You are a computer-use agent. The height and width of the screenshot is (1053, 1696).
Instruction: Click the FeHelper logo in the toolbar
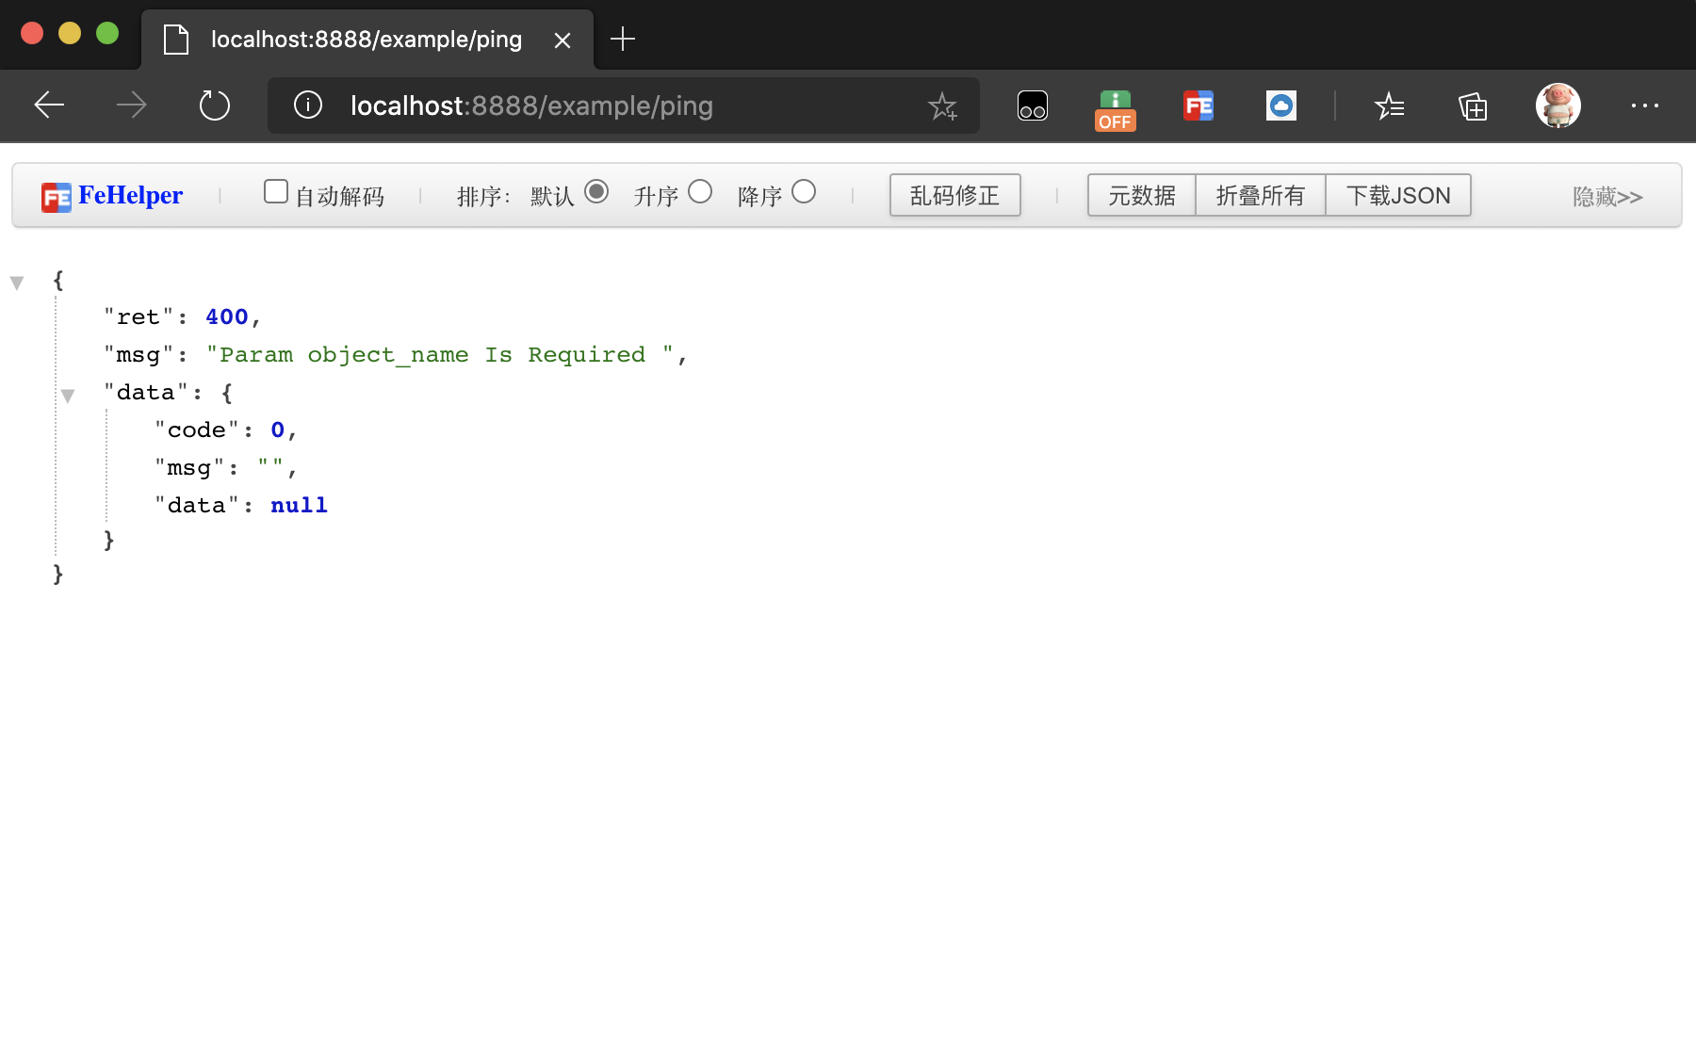[x=112, y=196]
